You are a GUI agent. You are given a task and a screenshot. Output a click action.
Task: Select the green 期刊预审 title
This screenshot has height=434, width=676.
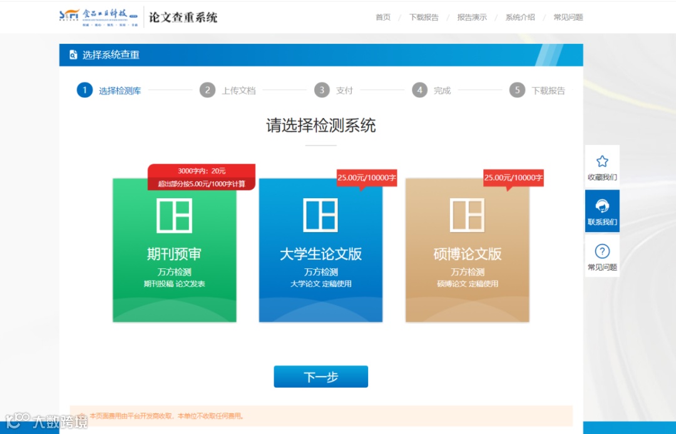[174, 254]
